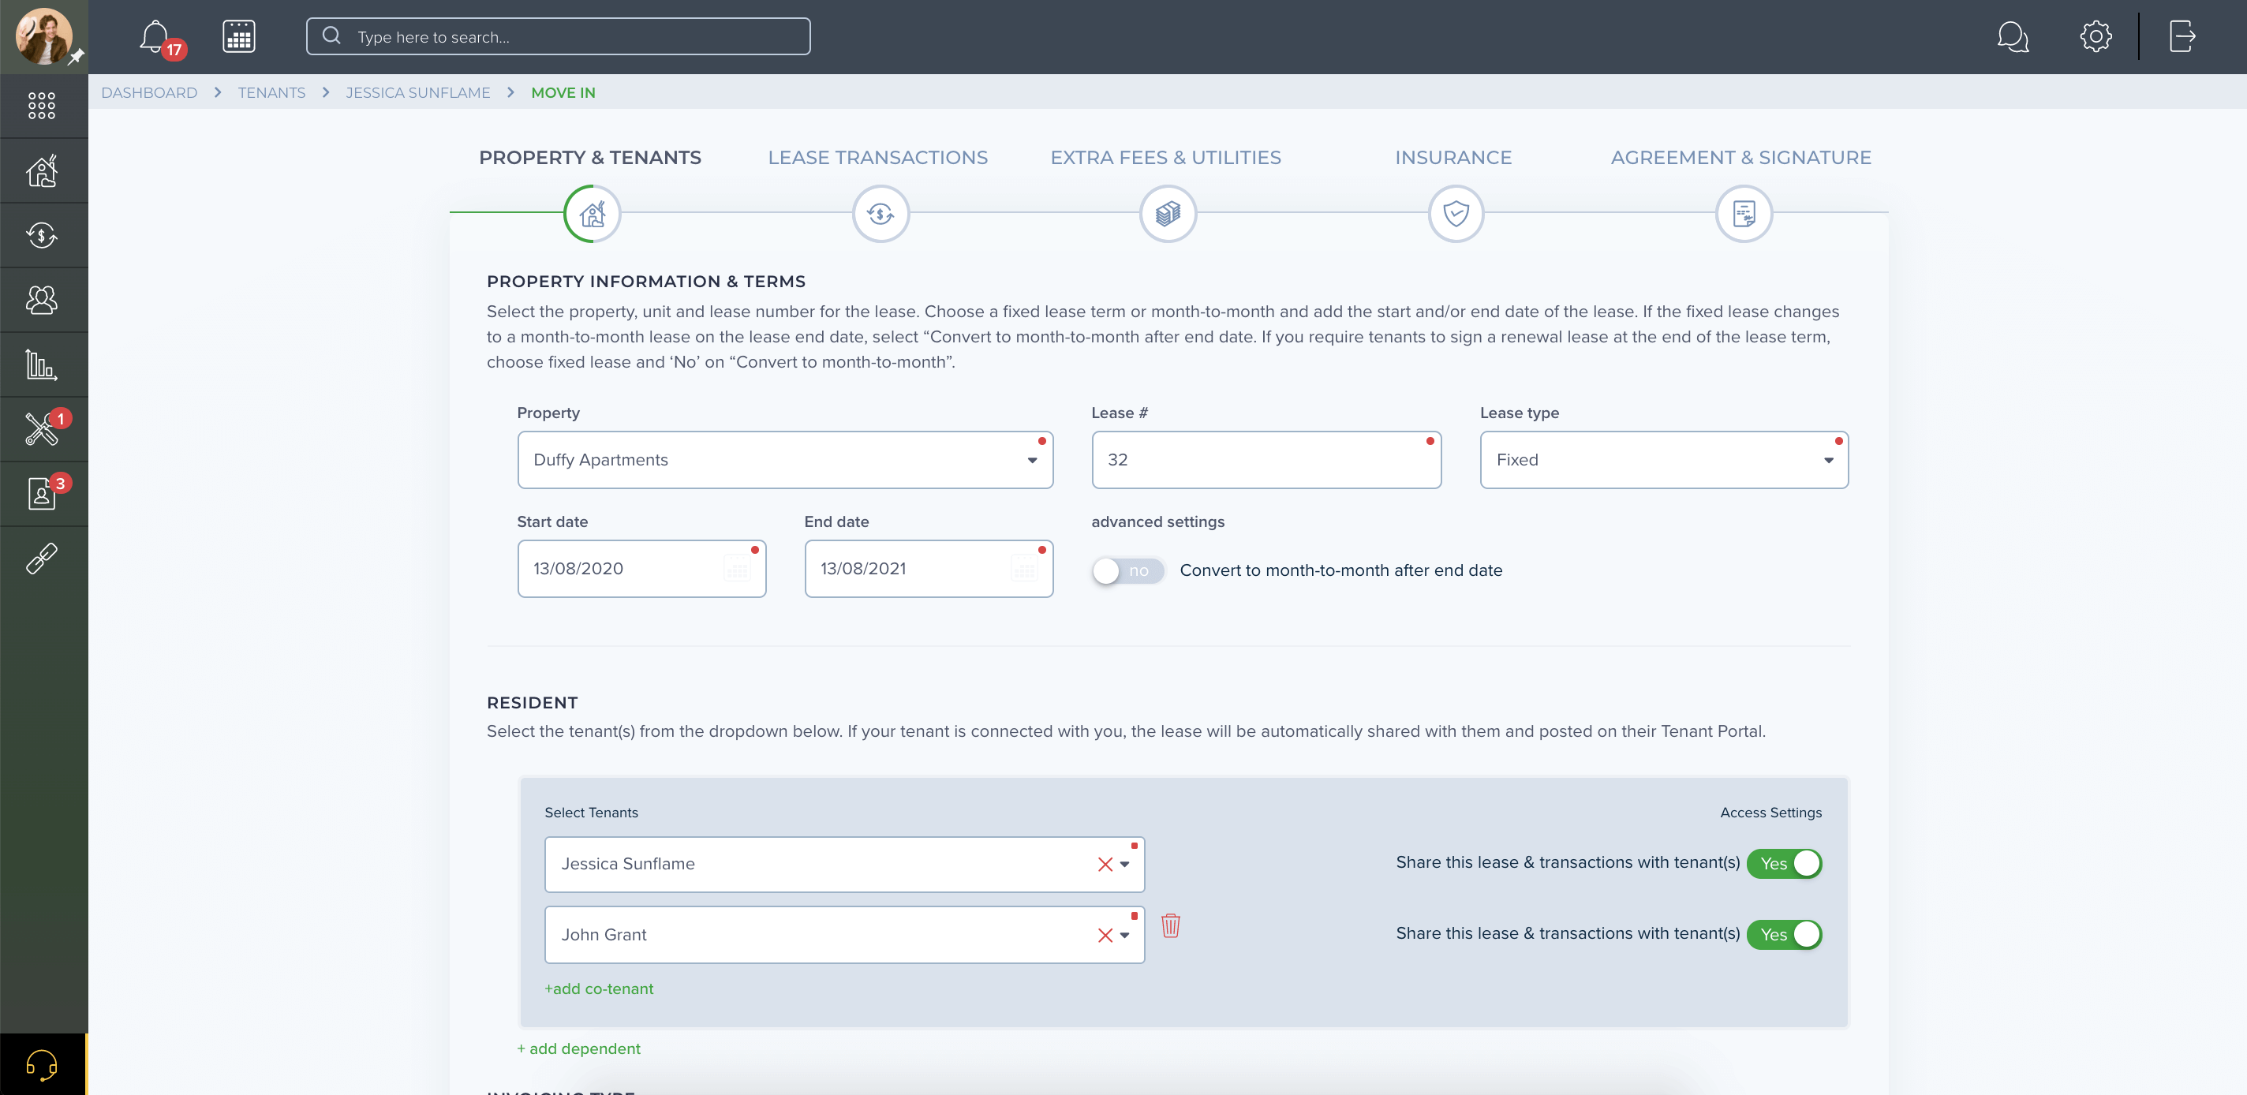
Task: Open the accounting dollar icon in sidebar
Action: (42, 236)
